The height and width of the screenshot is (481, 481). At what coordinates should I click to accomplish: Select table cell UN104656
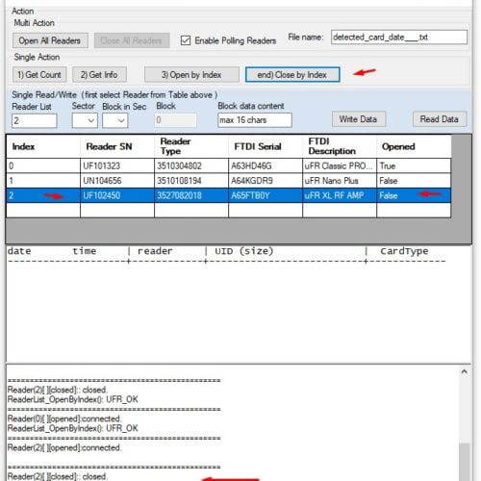click(x=117, y=181)
